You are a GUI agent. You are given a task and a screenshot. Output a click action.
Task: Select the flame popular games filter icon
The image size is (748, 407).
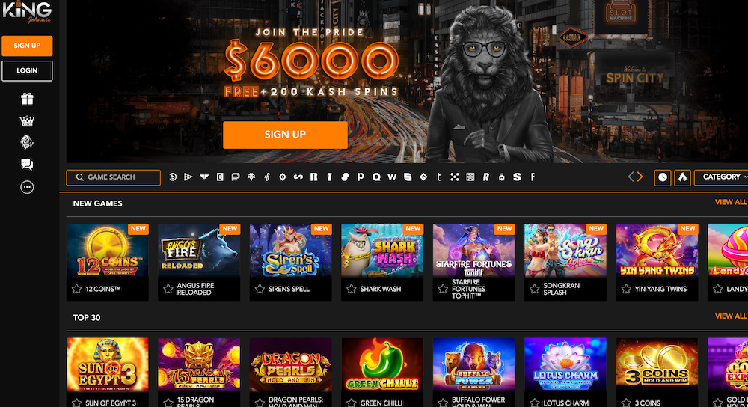(683, 177)
